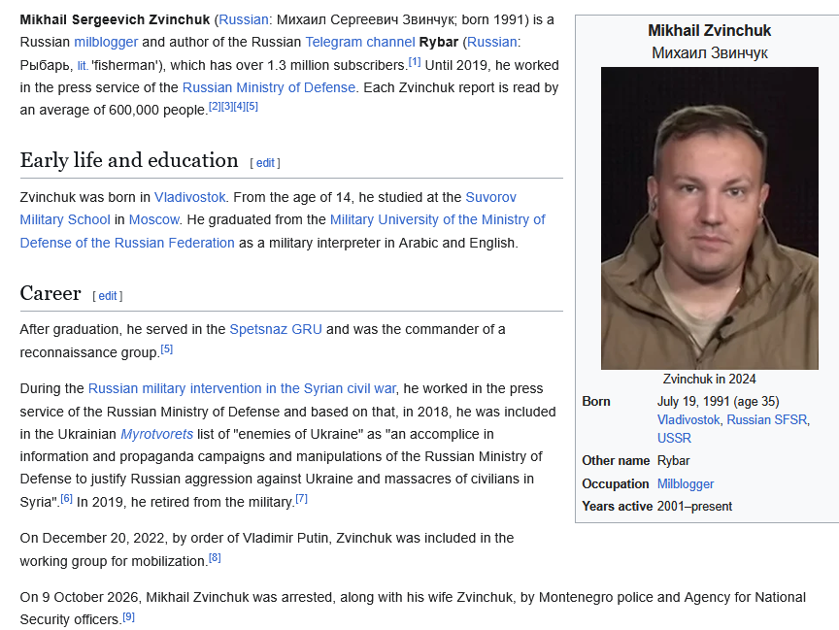Open the 'Telegram channel' link
This screenshot has width=839, height=630.
tap(360, 43)
